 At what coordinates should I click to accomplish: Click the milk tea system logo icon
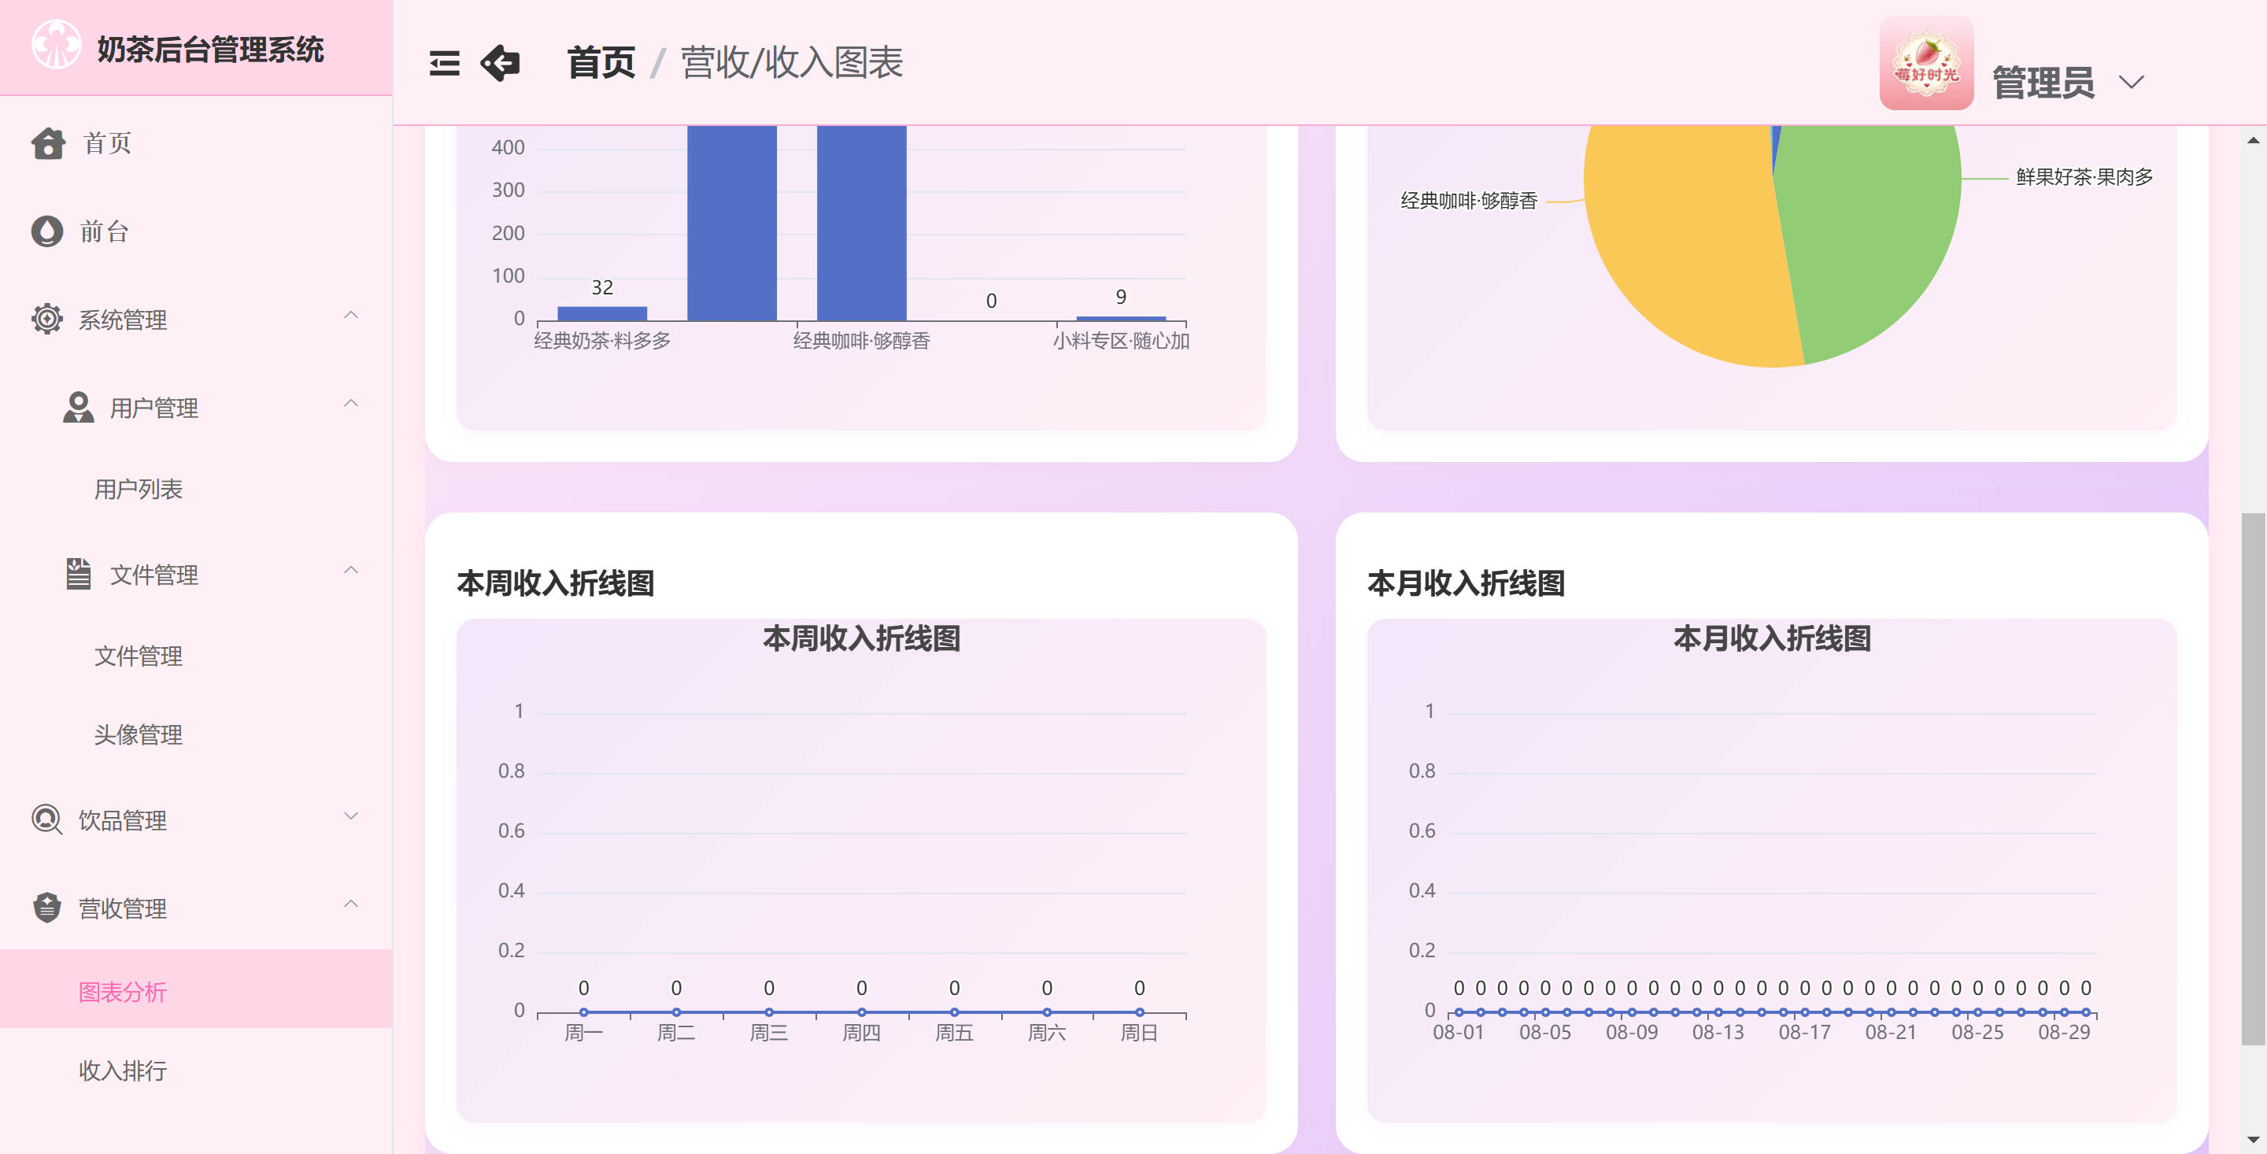(57, 45)
